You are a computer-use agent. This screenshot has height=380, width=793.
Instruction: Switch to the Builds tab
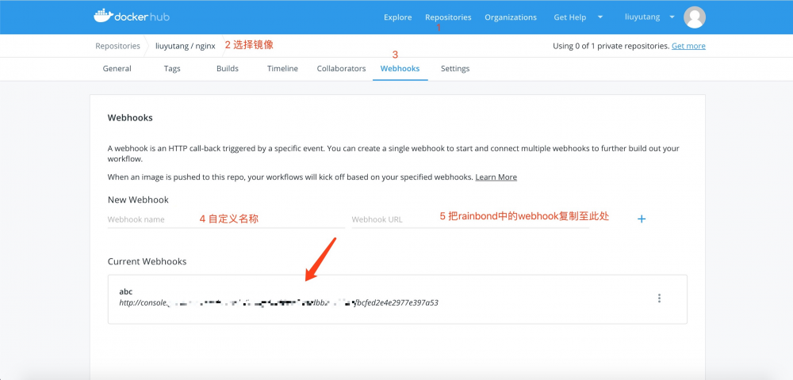coord(227,69)
